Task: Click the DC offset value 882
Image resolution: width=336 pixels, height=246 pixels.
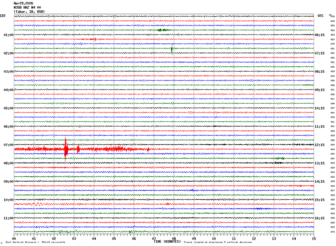Action: (332, 177)
